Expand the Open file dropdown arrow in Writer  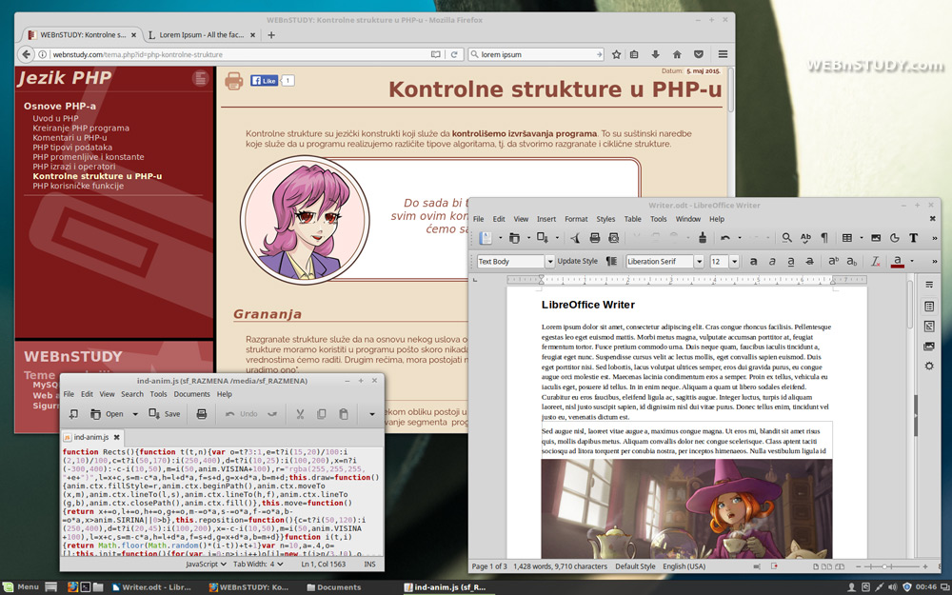pyautogui.click(x=528, y=238)
